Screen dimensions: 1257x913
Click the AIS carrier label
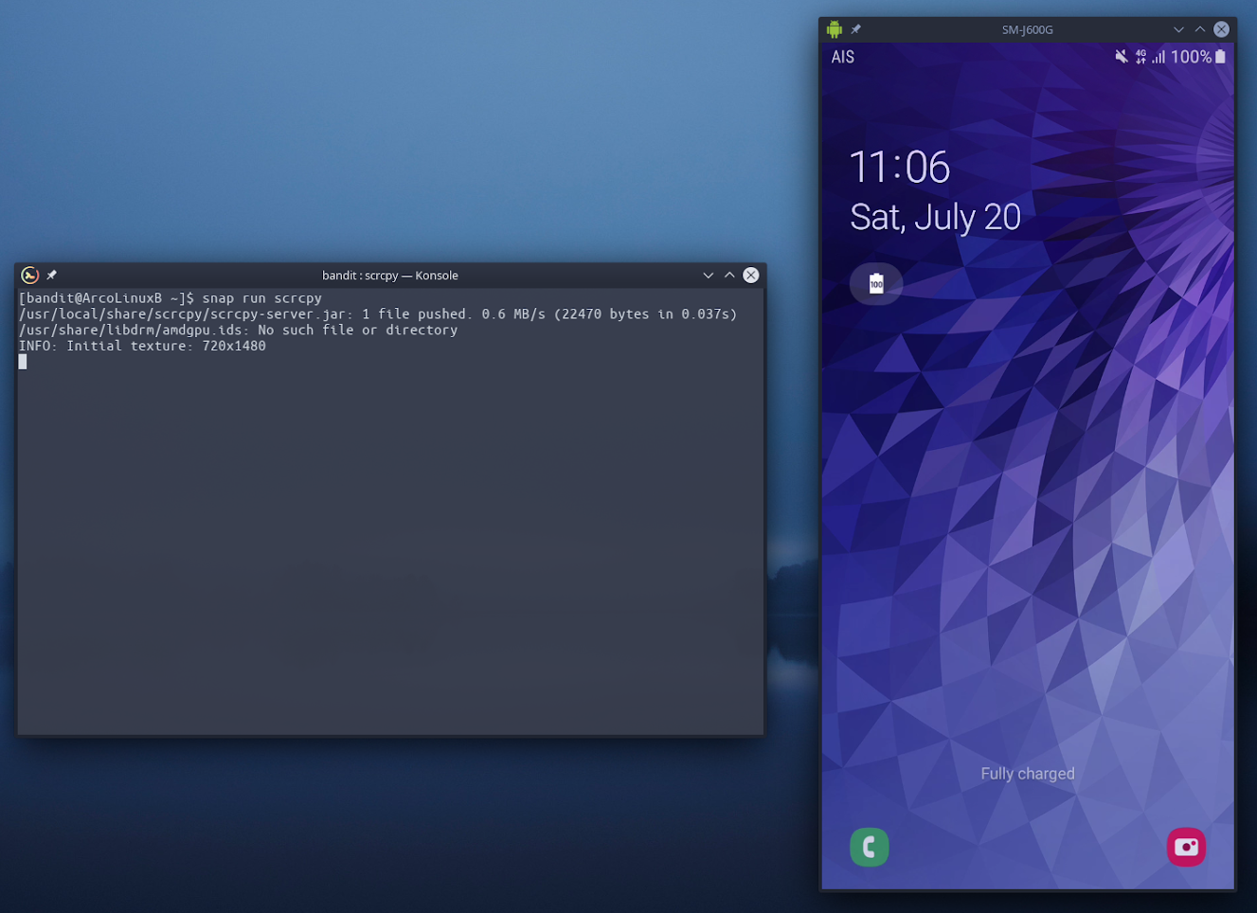coord(842,57)
